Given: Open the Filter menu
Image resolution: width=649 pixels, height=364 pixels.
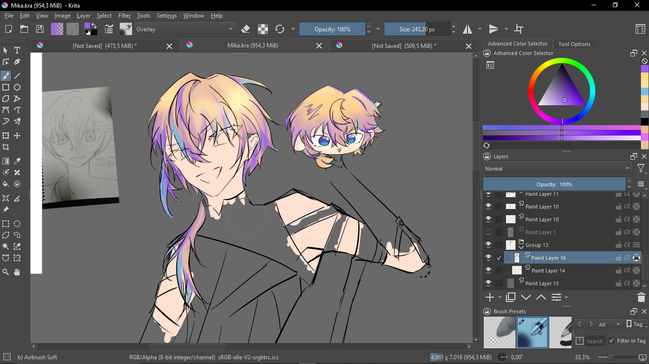Looking at the screenshot, I should (x=124, y=16).
